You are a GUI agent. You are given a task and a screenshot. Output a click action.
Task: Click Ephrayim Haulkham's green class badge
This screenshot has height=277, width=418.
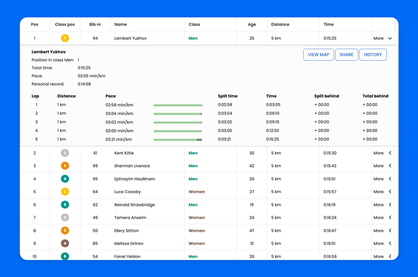tap(65, 179)
